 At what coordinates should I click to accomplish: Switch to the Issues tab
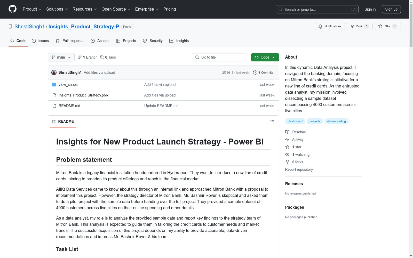pyautogui.click(x=40, y=41)
